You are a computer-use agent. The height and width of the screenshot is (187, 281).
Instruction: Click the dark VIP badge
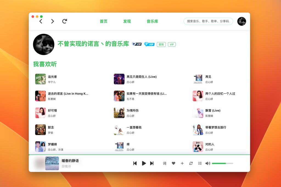pos(136,44)
